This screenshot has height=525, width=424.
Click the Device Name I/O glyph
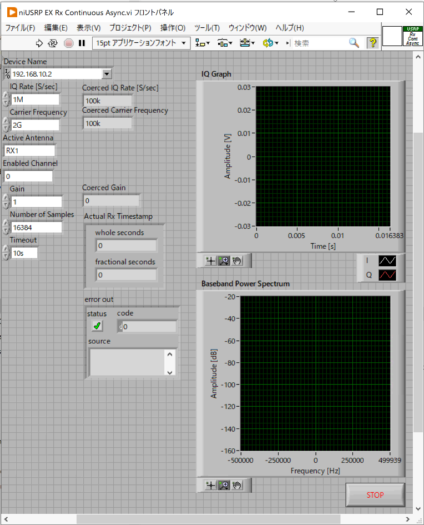coord(7,74)
